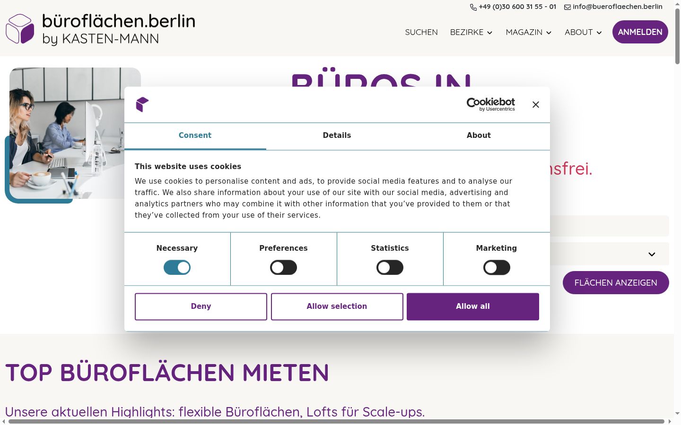Image resolution: width=681 pixels, height=425 pixels.
Task: Open the Cookiebot by Usercentrics logo link
Action: click(491, 104)
